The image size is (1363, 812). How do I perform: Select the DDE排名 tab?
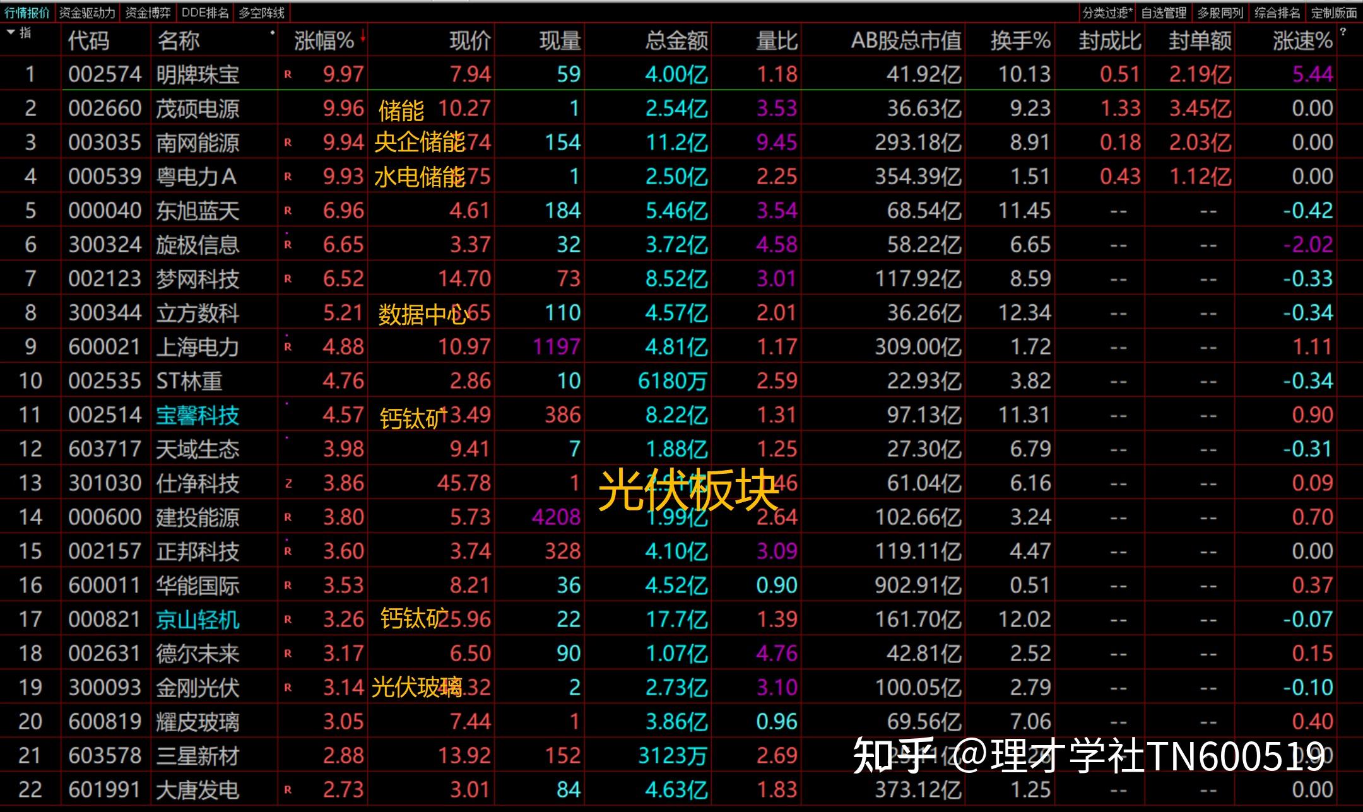coord(204,13)
